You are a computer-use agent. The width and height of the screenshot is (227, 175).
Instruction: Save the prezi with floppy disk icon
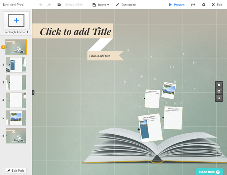59,5
